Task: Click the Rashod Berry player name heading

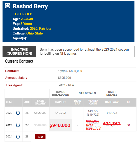Action: tap(30, 6)
